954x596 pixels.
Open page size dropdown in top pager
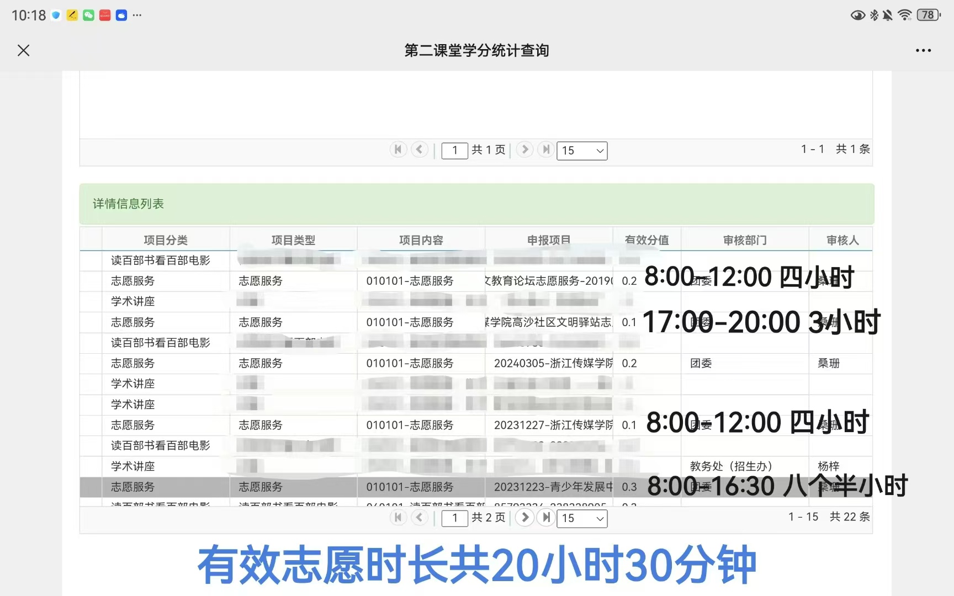pos(582,151)
